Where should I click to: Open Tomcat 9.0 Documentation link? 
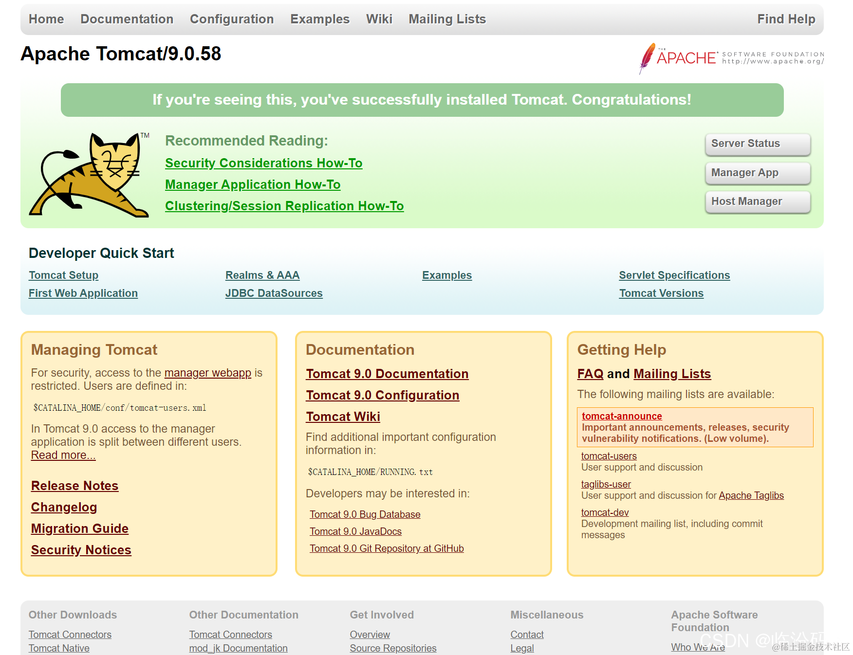tap(387, 374)
